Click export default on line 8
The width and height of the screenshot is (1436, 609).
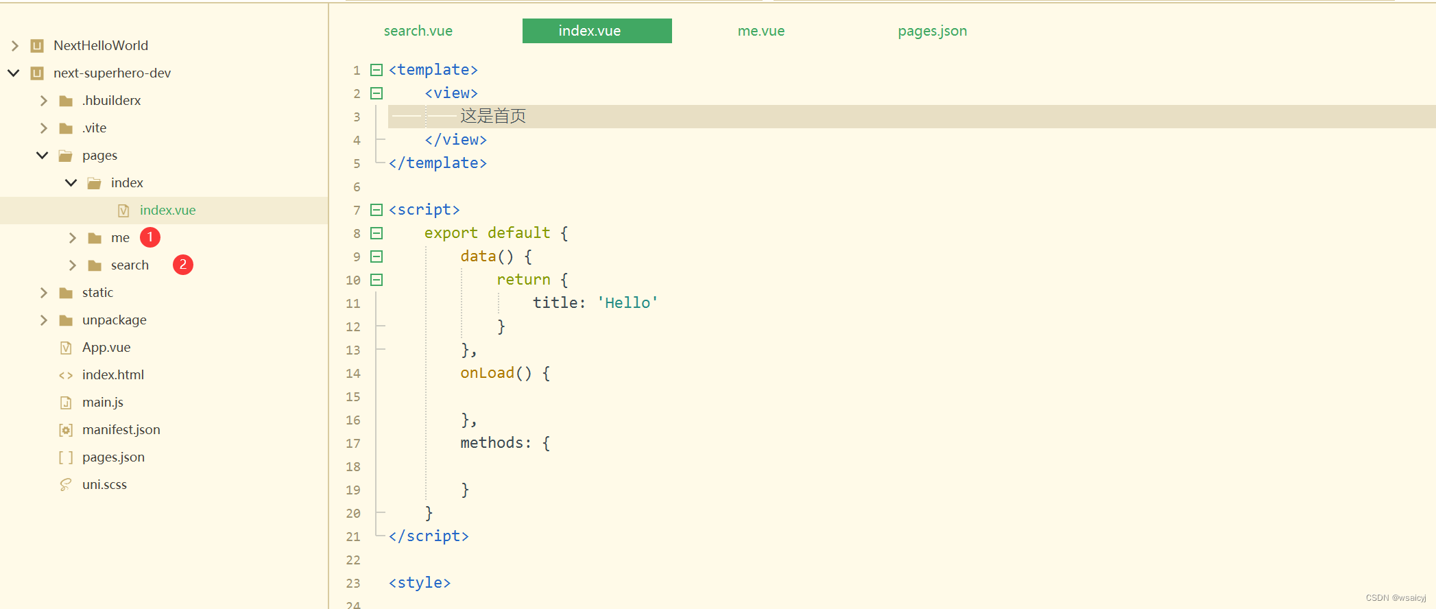tap(487, 233)
